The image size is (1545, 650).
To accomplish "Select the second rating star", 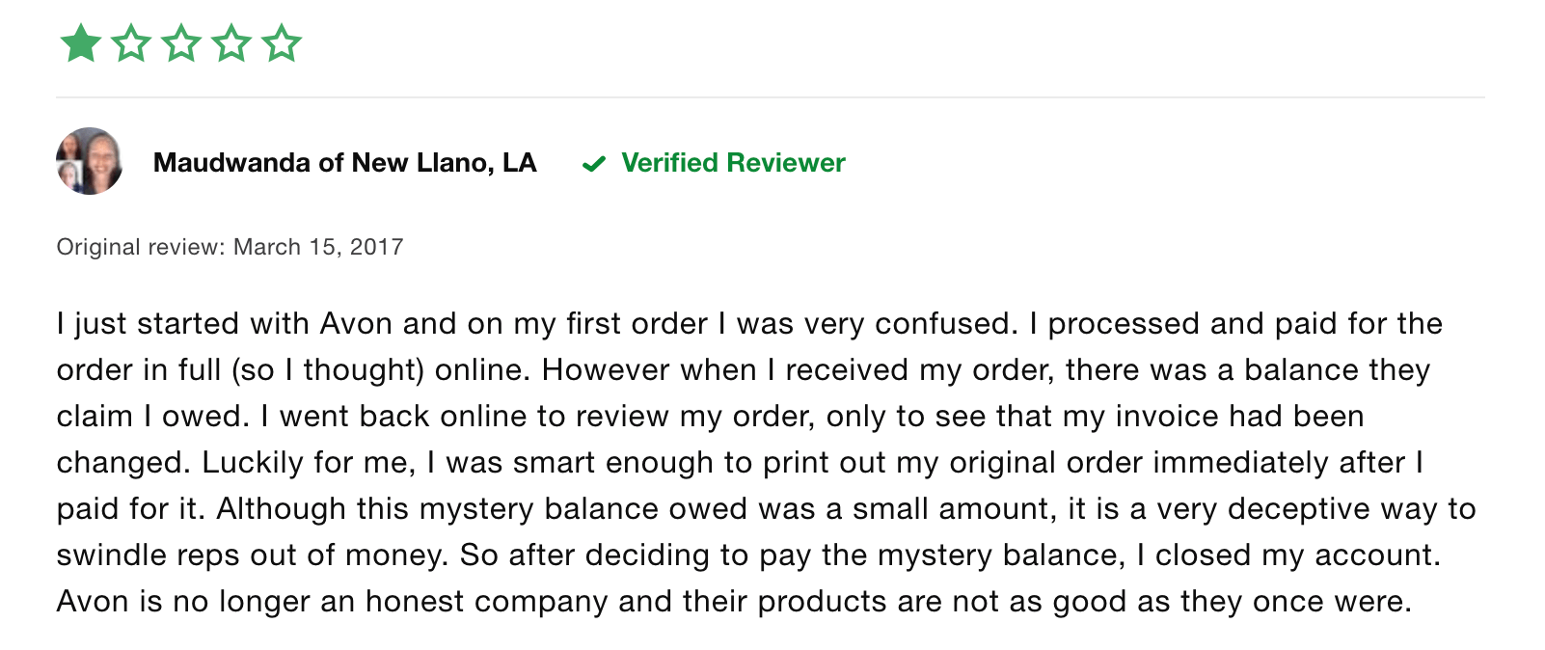I will [x=131, y=43].
